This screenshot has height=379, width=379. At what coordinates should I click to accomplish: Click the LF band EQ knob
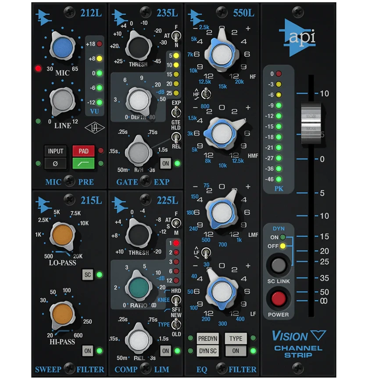pos(222,292)
